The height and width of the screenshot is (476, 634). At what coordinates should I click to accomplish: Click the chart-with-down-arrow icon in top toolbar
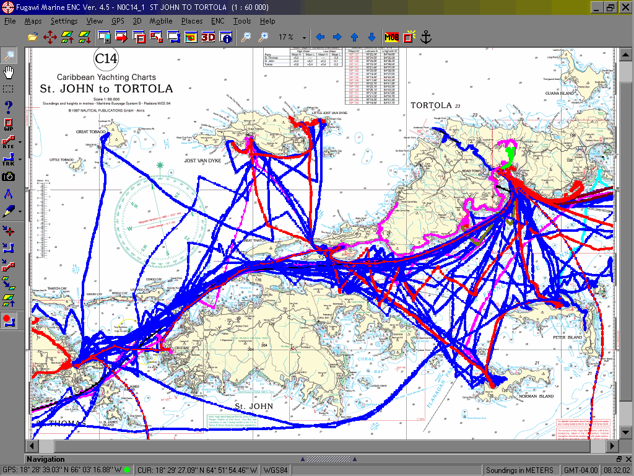coord(84,37)
